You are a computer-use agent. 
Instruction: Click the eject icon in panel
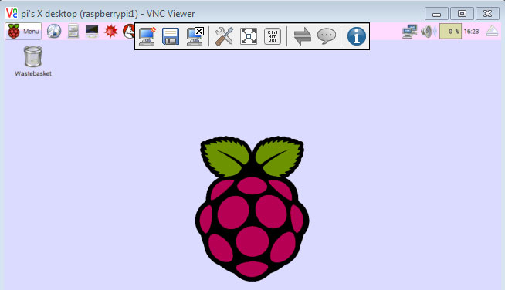[x=492, y=31]
